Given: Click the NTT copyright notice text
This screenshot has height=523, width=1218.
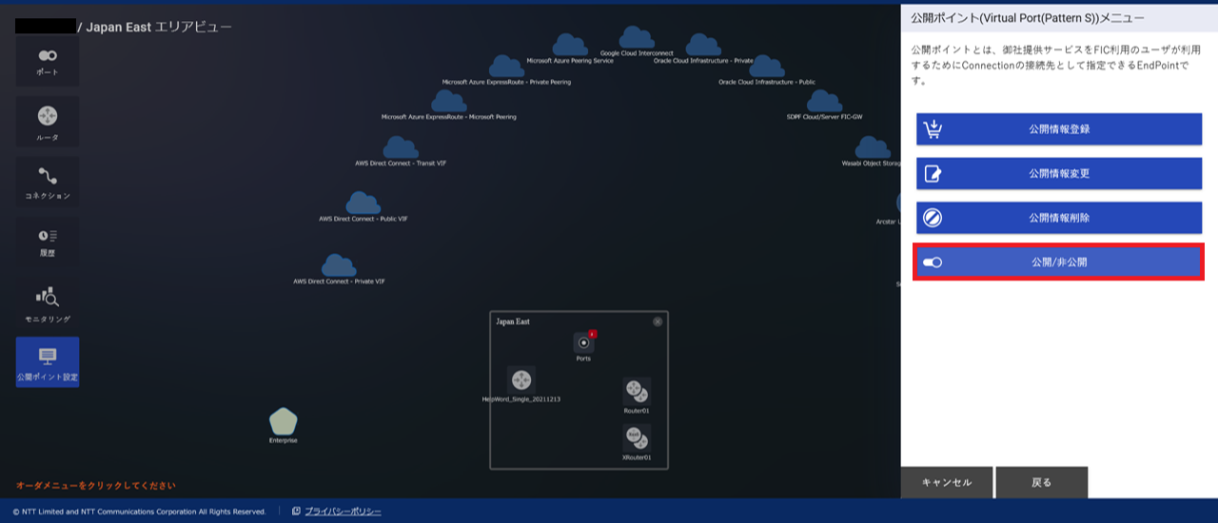Looking at the screenshot, I should (139, 512).
